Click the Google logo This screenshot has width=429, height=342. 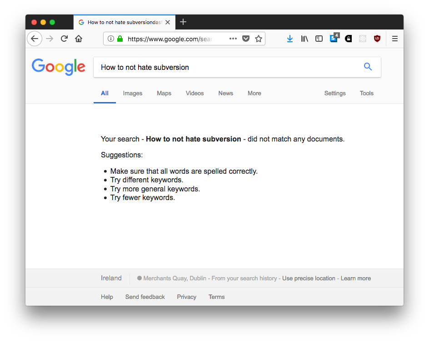click(59, 67)
